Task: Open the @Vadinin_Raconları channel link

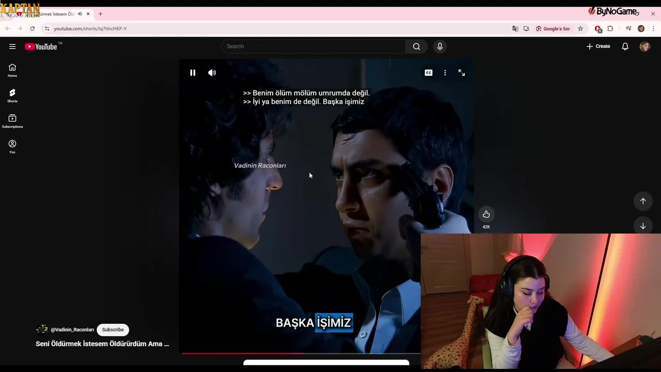Action: point(72,330)
